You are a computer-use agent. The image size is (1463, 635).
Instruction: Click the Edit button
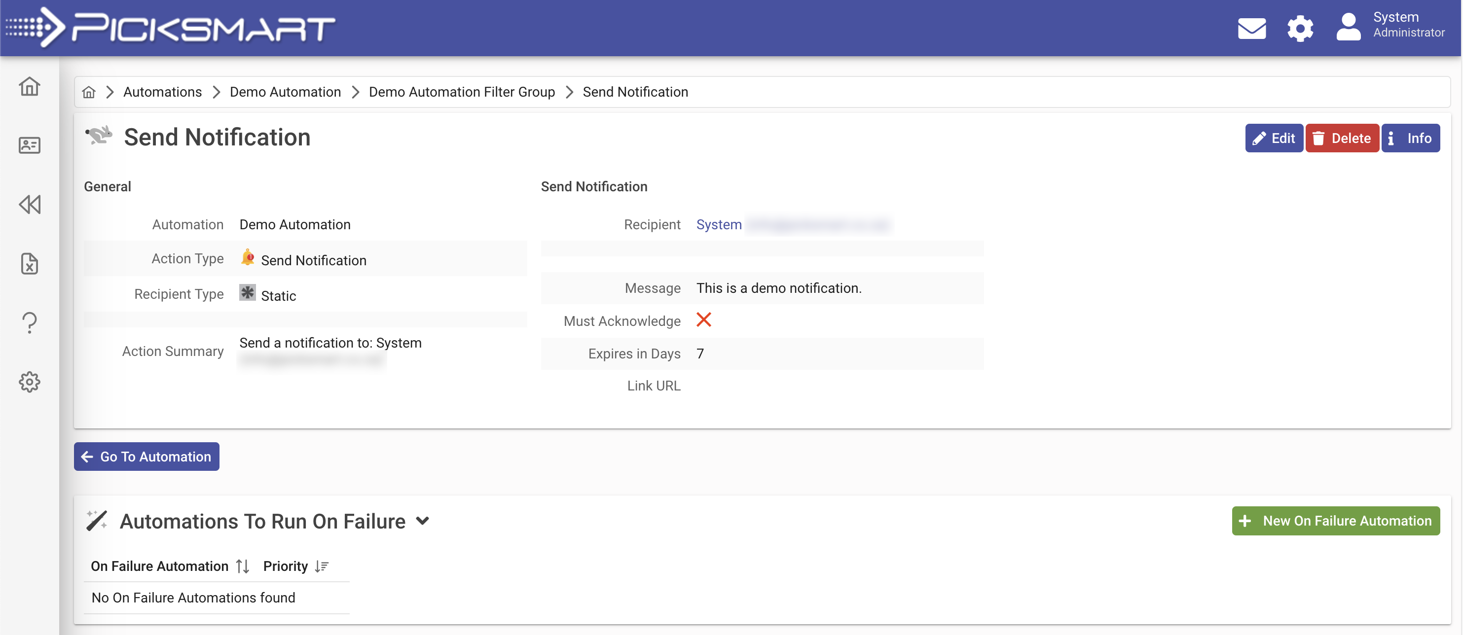pos(1273,138)
